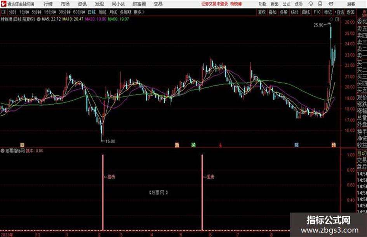Click the MA5 value label
This screenshot has width=367, height=237.
pos(51,19)
